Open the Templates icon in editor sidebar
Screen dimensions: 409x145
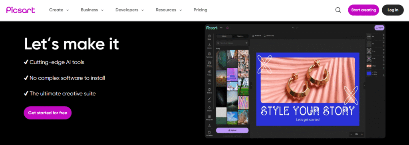209,55
